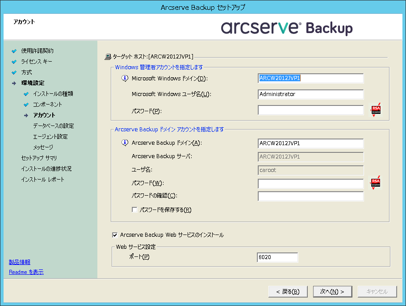Focus パスワード(W) field
This screenshot has height=306, width=406.
(x=311, y=184)
